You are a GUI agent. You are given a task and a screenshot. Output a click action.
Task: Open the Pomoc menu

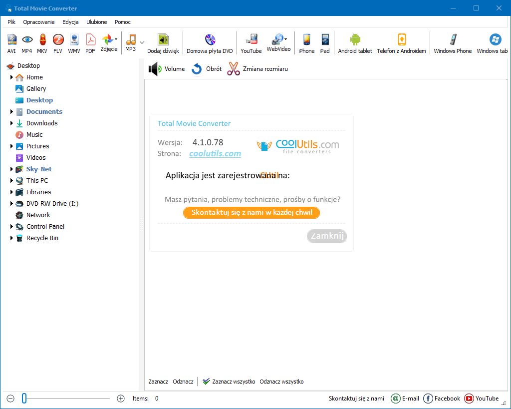pyautogui.click(x=123, y=22)
